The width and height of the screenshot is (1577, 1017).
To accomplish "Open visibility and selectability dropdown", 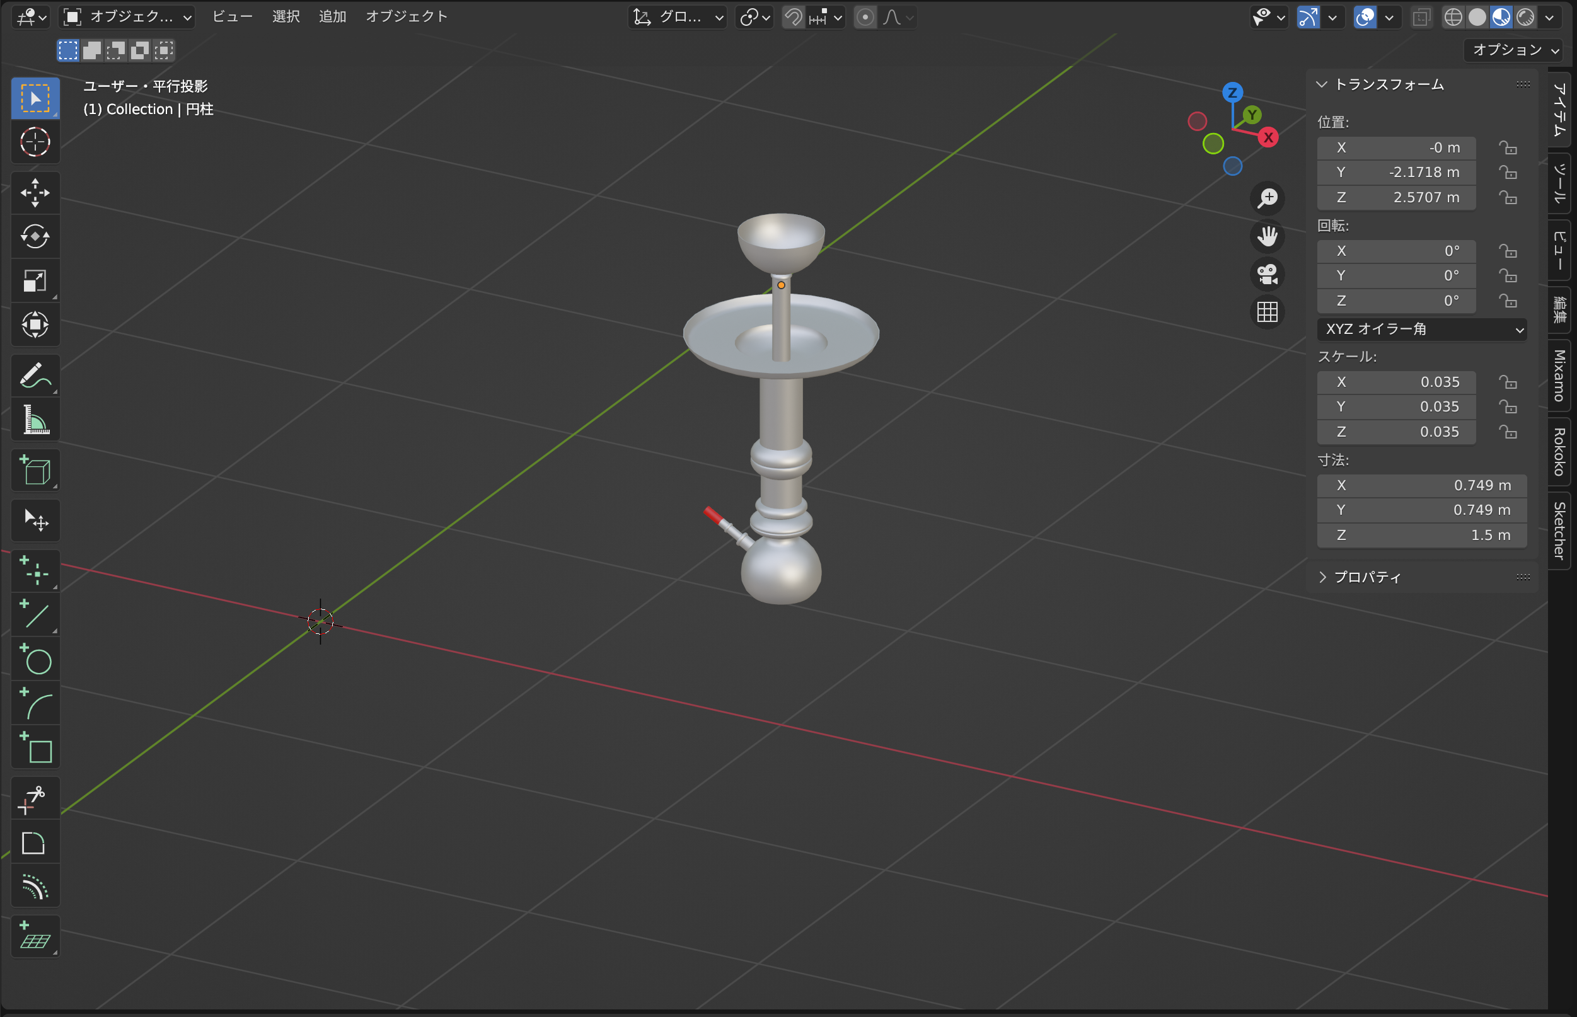I will pyautogui.click(x=1268, y=17).
